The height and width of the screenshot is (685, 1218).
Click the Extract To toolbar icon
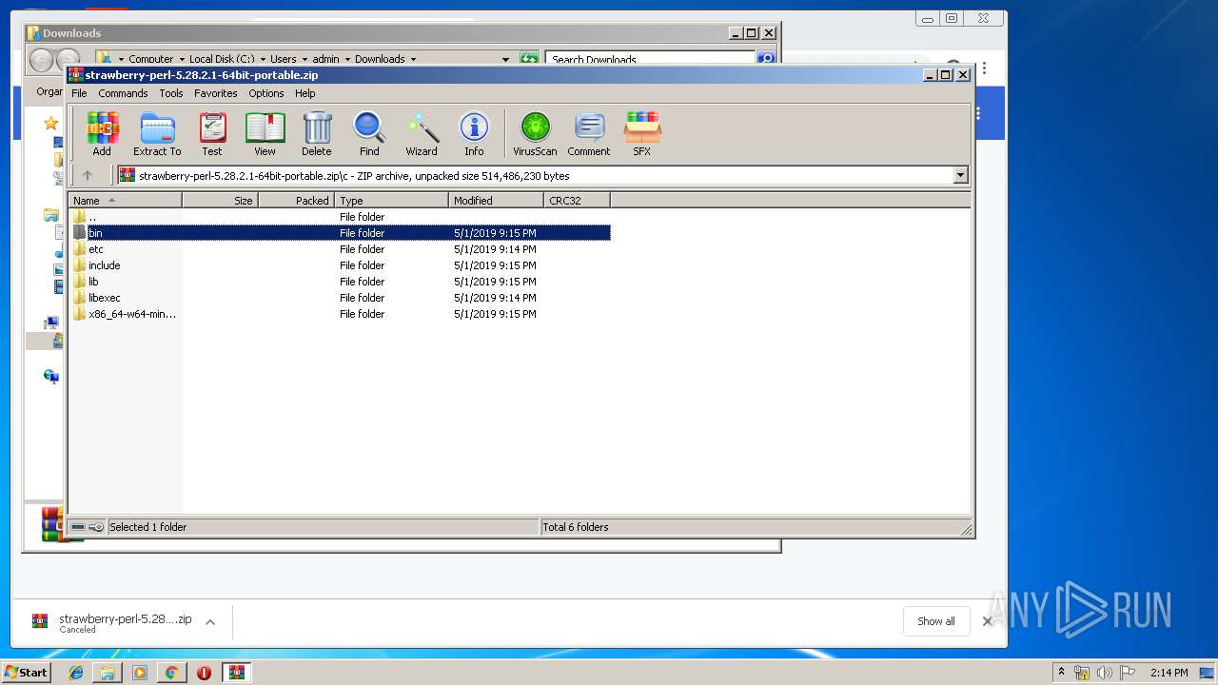pos(157,134)
